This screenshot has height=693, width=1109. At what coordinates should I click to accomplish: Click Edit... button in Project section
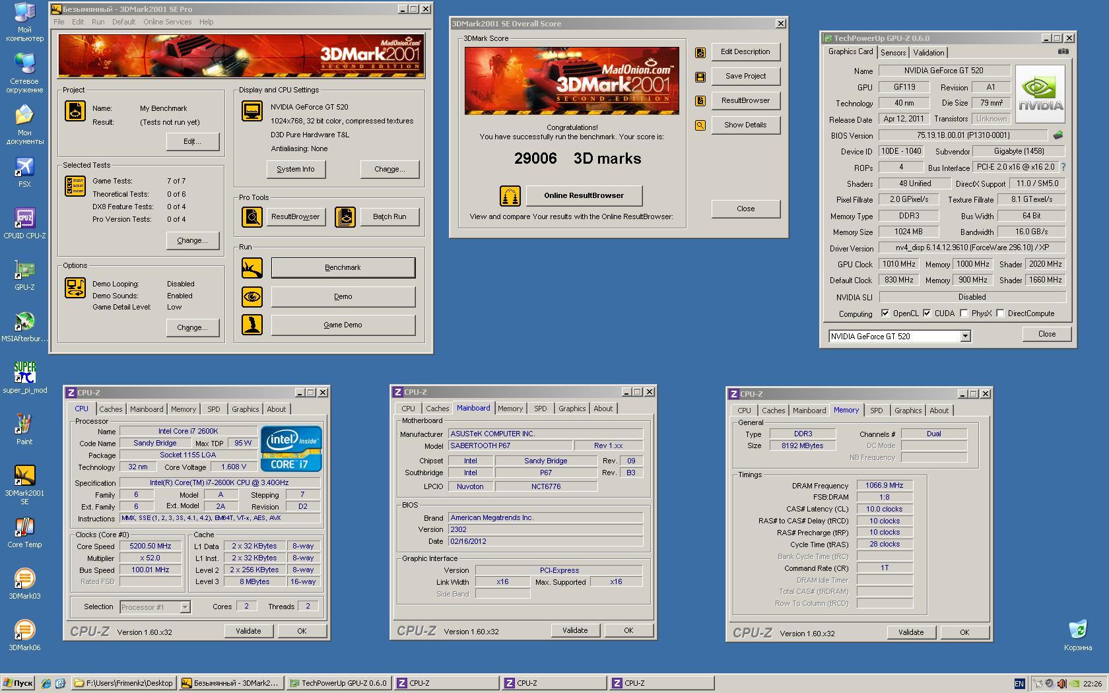[192, 141]
